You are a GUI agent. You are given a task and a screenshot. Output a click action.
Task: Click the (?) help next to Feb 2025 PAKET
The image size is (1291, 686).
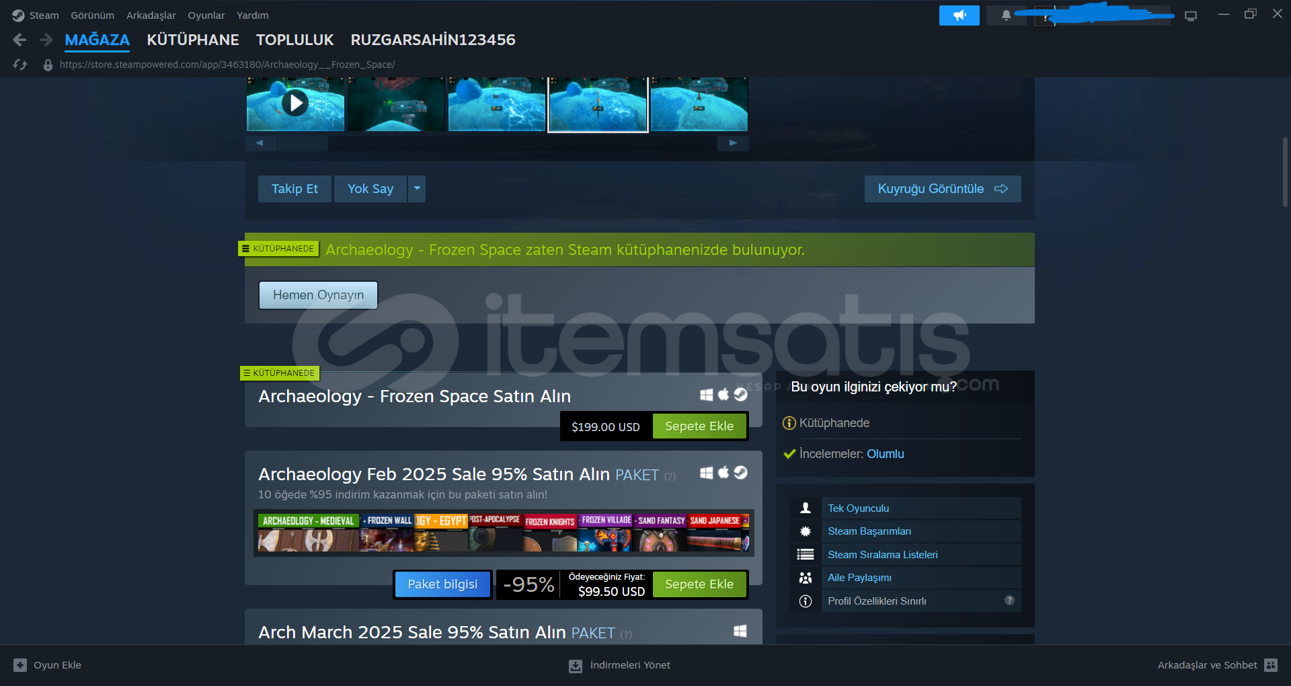pos(670,477)
